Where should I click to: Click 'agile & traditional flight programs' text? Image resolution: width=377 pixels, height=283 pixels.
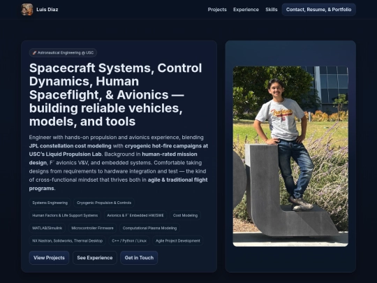(118, 184)
